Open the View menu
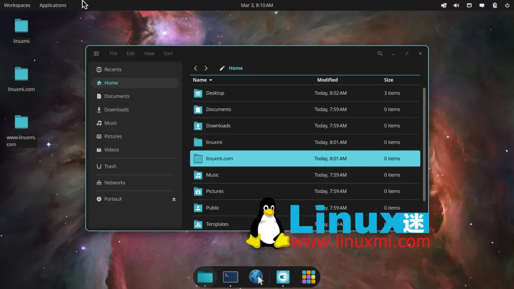This screenshot has width=514, height=289. 149,53
